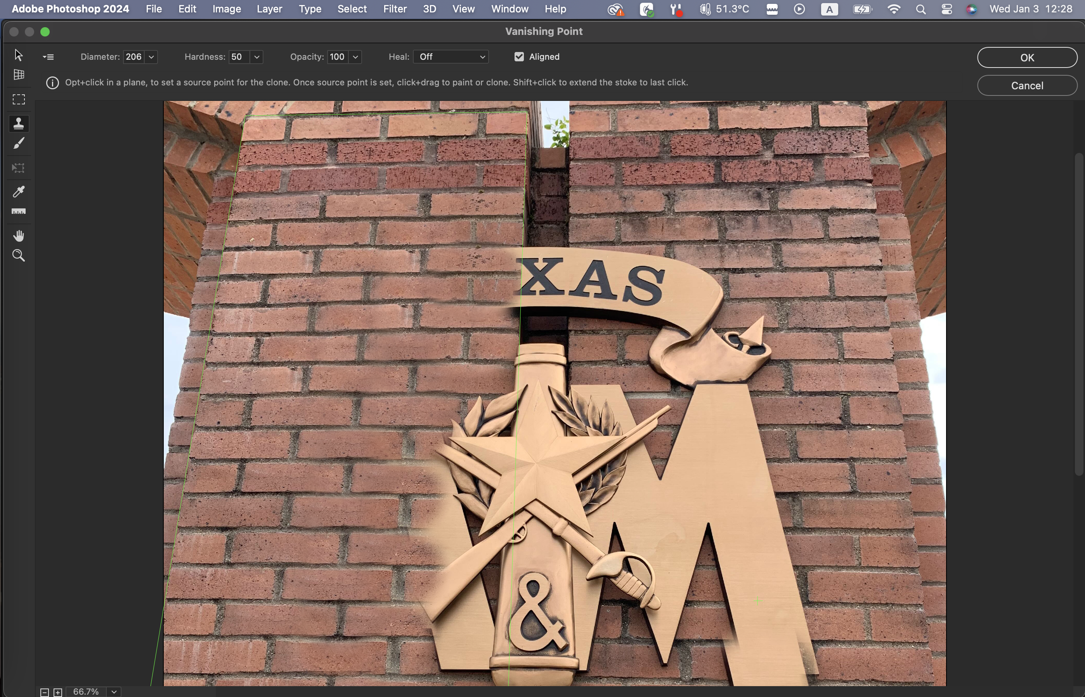Viewport: 1085px width, 697px height.
Task: Expand the Diameter value dropdown
Action: 151,57
